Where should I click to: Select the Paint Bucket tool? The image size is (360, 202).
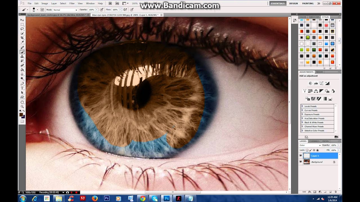[x=22, y=70]
